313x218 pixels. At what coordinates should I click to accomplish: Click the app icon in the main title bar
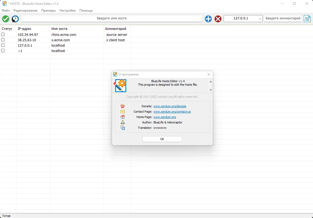pyautogui.click(x=4, y=4)
